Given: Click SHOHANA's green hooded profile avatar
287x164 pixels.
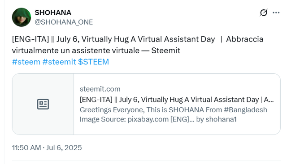Looking at the screenshot, I should [22, 17].
